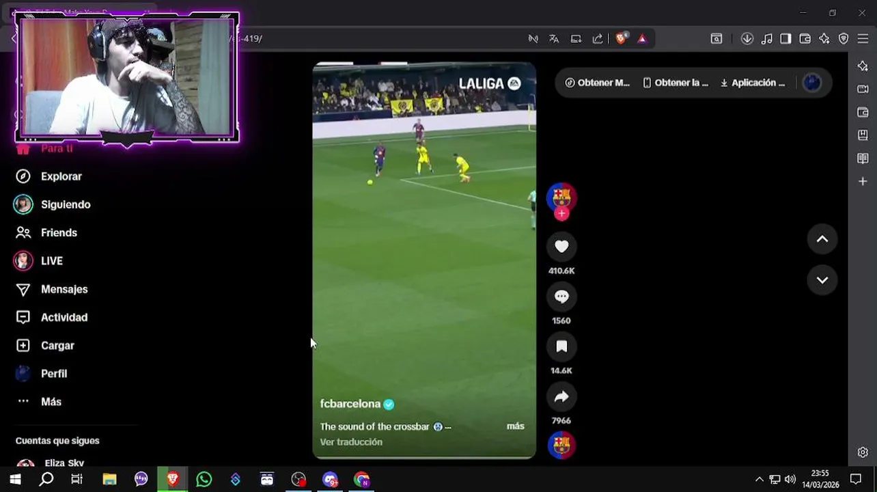
Task: Toggle the browser sidebar panel
Action: point(785,39)
